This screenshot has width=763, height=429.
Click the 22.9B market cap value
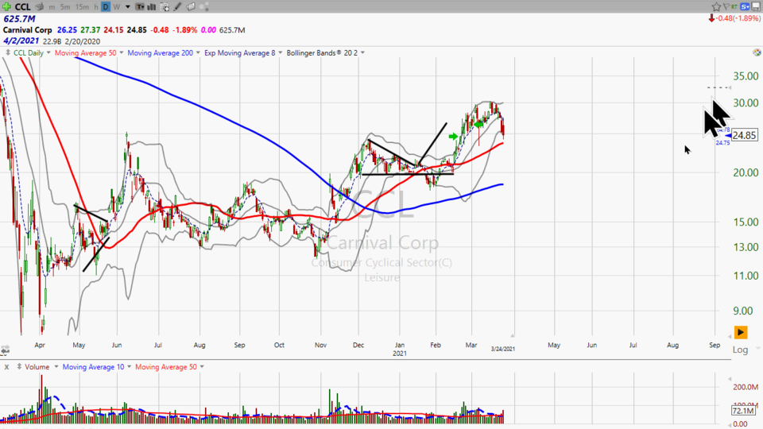coord(52,41)
